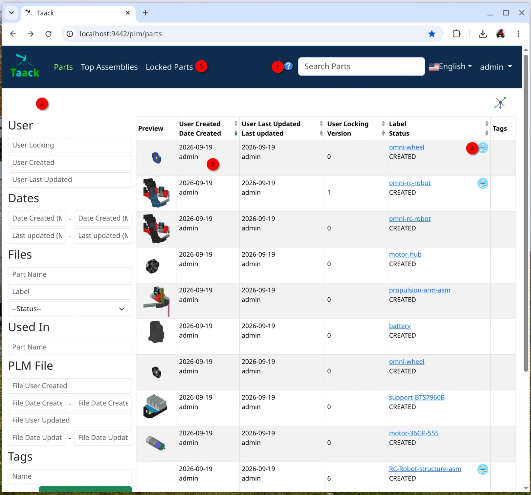Open Top Assemblies menu item

point(109,67)
